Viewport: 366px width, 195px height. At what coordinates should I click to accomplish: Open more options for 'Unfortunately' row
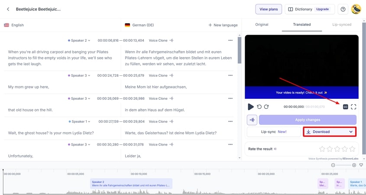tap(230, 145)
